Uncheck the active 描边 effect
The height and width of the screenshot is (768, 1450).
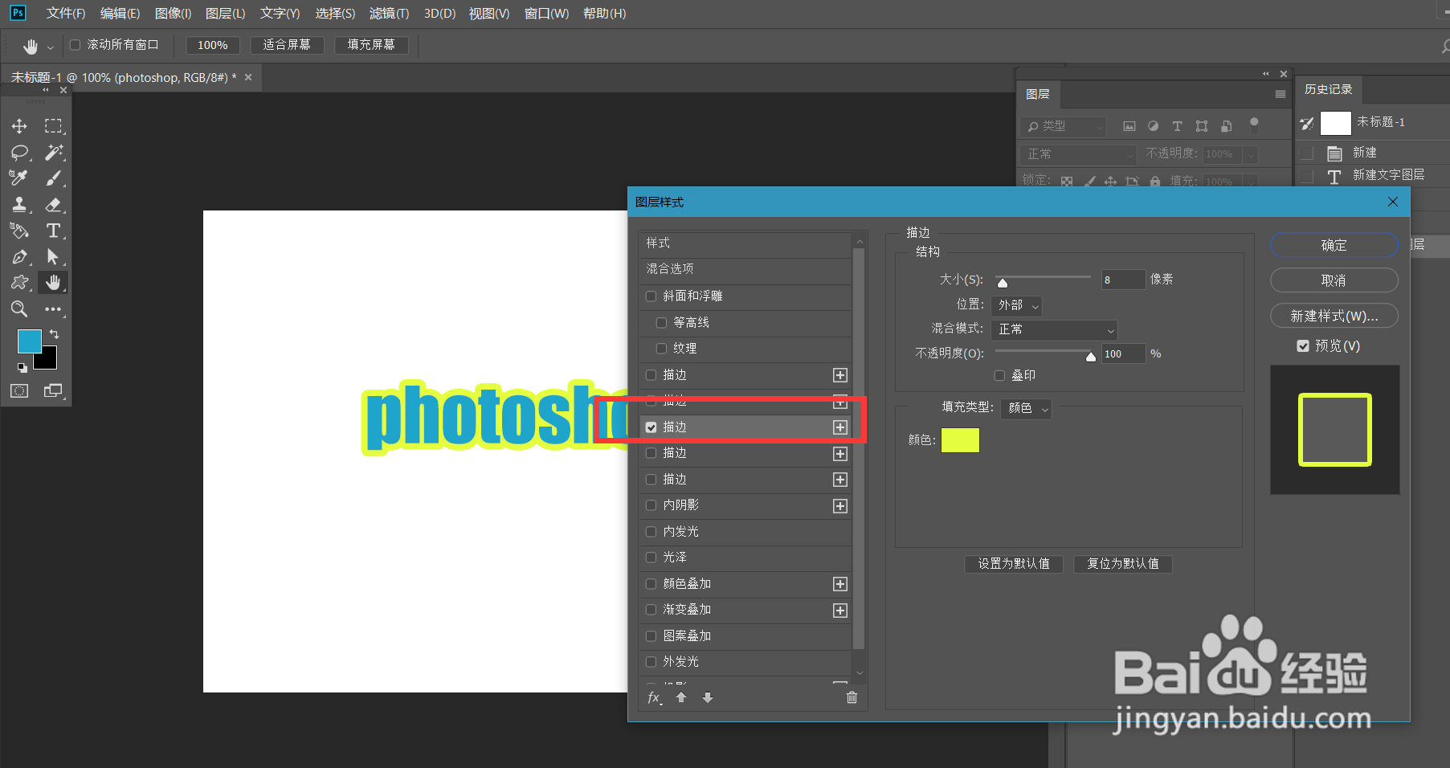[x=651, y=427]
